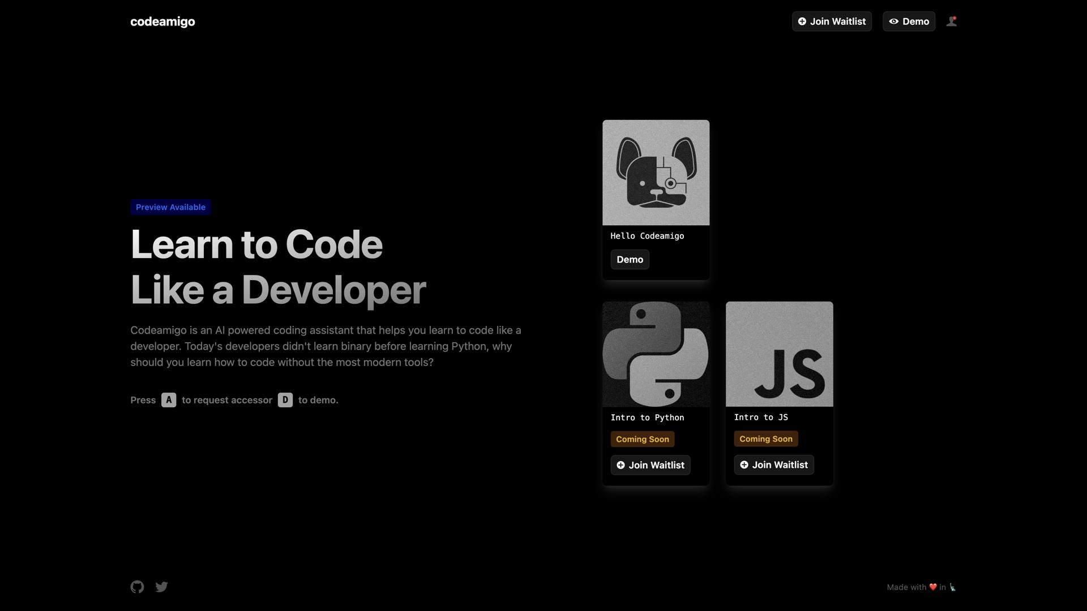Click the Coming Soon tag on Intro to JS
Image resolution: width=1087 pixels, height=611 pixels.
coord(765,438)
